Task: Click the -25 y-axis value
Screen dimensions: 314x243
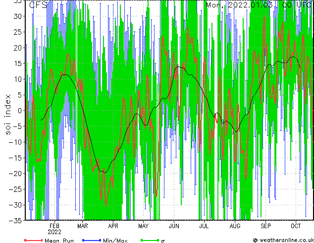Action: [x=15, y=189]
